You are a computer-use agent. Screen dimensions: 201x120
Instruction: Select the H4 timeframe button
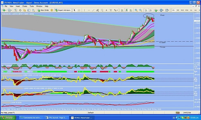coord(196,10)
